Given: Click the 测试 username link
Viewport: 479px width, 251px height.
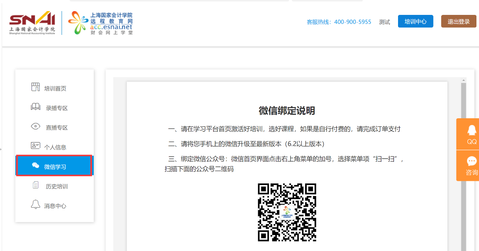Looking at the screenshot, I should (x=384, y=22).
